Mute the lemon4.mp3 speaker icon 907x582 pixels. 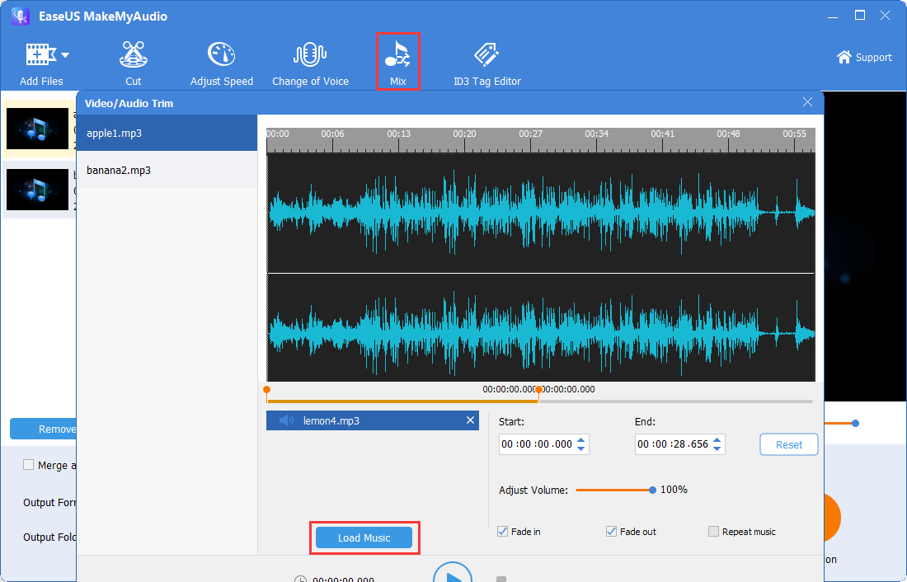point(286,420)
